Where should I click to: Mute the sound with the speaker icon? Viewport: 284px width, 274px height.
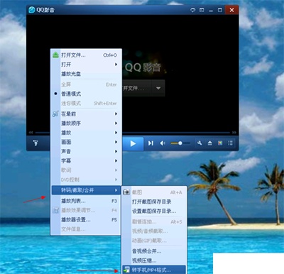pos(163,143)
